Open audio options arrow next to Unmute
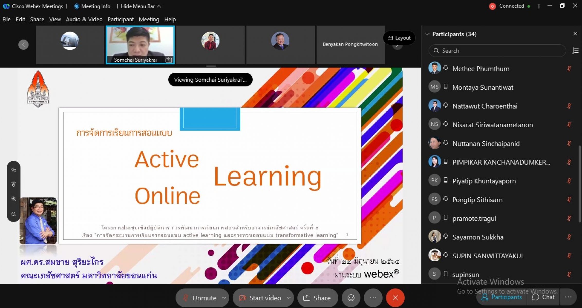This screenshot has width=582, height=308. 224,298
